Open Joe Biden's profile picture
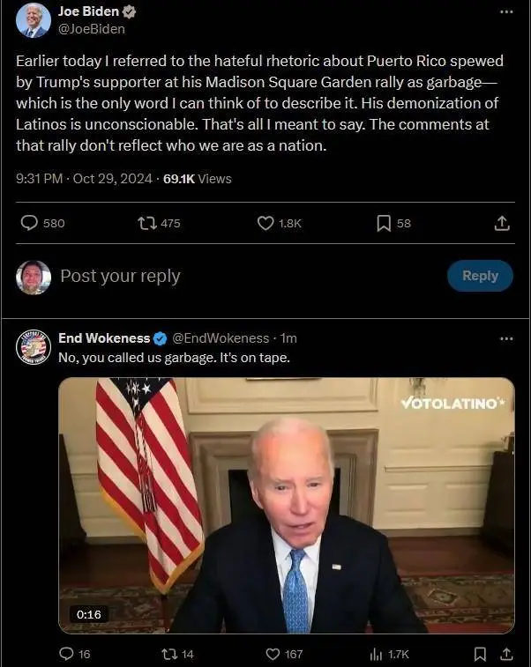531x667 pixels. pyautogui.click(x=34, y=19)
